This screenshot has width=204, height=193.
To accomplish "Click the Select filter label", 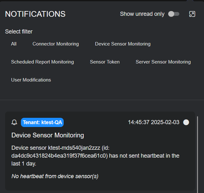I will pos(19,32).
